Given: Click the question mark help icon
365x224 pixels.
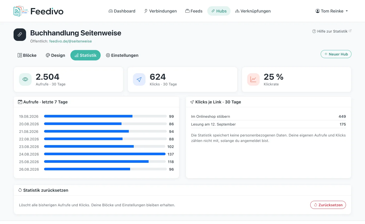Looking at the screenshot, I should [314, 31].
